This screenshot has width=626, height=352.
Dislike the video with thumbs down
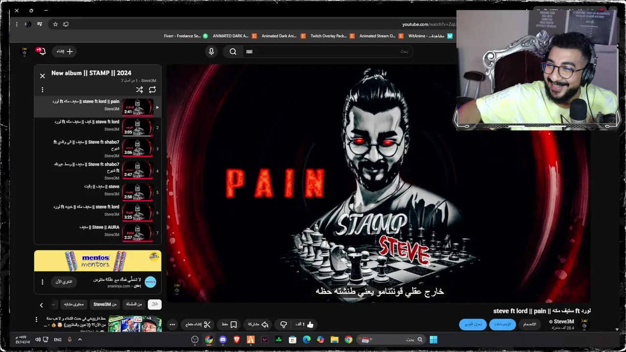(x=283, y=325)
